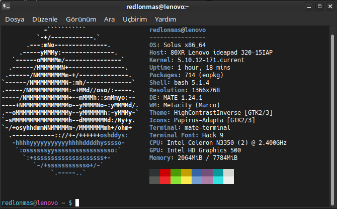337x209 pixels.
Task: Close the mate-terminal window
Action: (329, 7)
